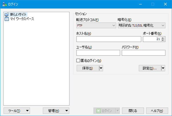Select 新しいサイト in the site tree
Viewport: 172px width, 116px height.
18,15
